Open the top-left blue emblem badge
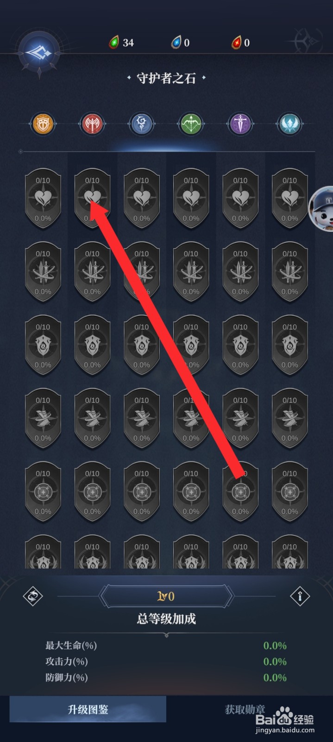This screenshot has width=333, height=742. (x=39, y=53)
